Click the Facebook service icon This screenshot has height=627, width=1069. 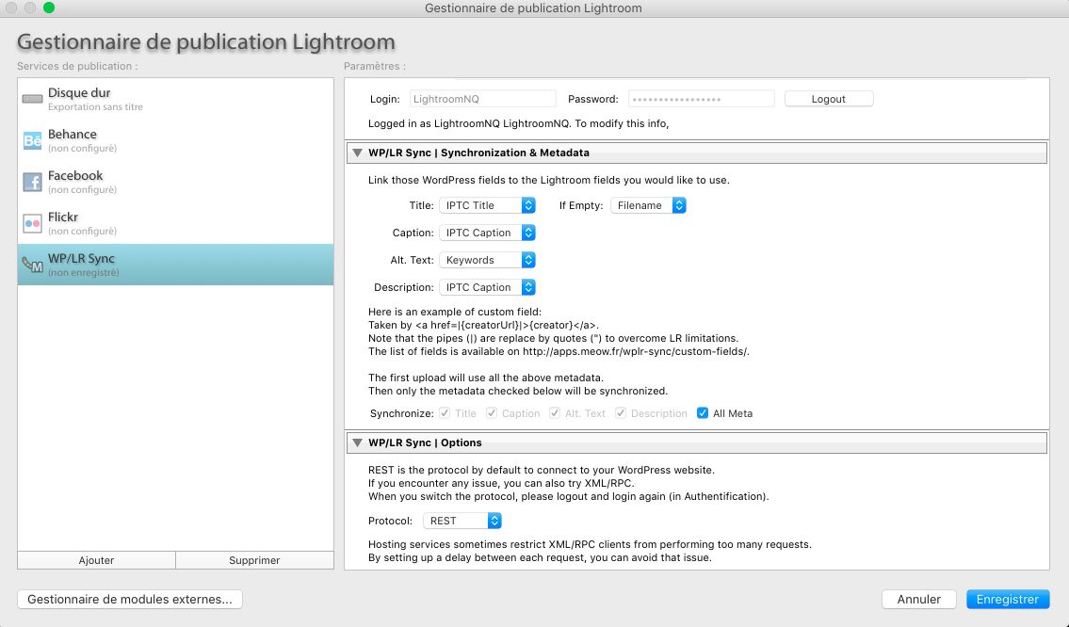click(x=32, y=182)
